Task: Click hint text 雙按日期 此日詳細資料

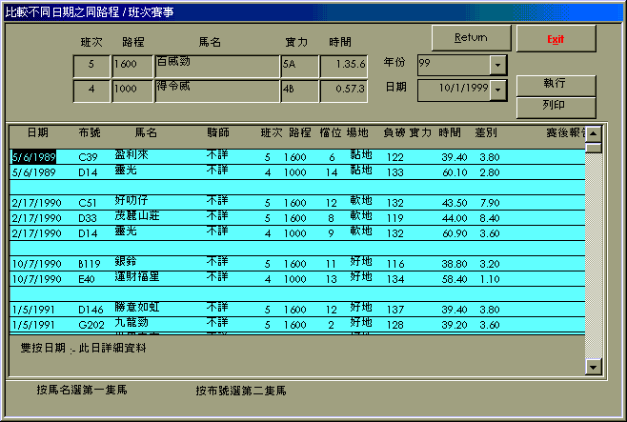Action: [83, 348]
